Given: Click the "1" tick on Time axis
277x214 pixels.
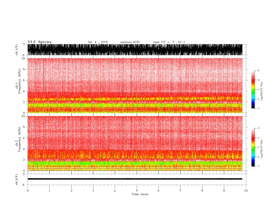Looking at the screenshot, I should click(49, 191).
